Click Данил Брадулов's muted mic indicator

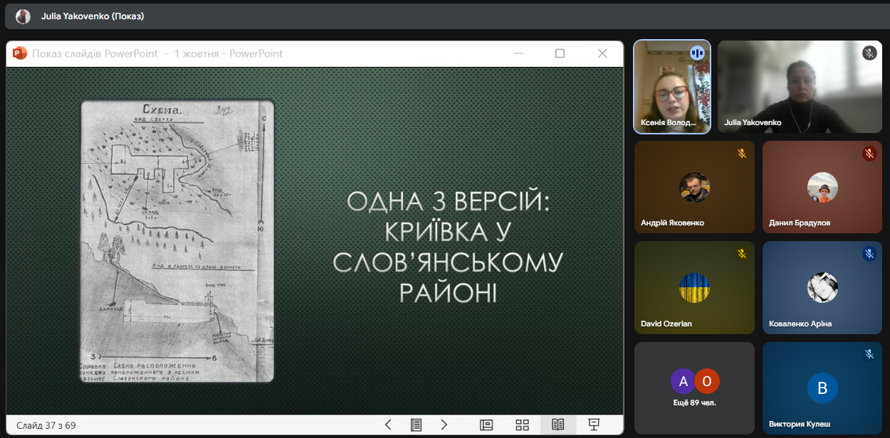click(x=869, y=154)
